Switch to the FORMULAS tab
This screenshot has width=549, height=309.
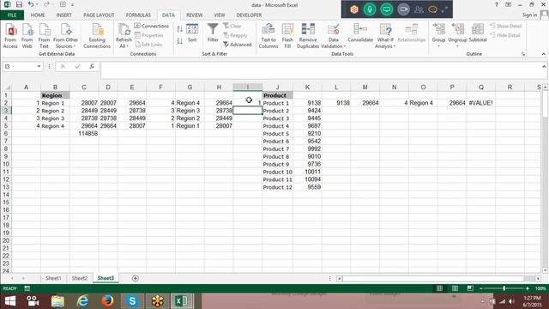pyautogui.click(x=138, y=15)
